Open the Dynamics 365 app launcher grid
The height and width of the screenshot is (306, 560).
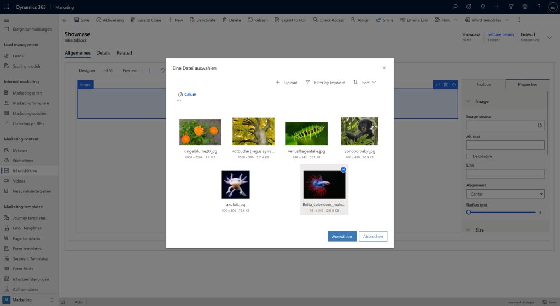[x=7, y=7]
